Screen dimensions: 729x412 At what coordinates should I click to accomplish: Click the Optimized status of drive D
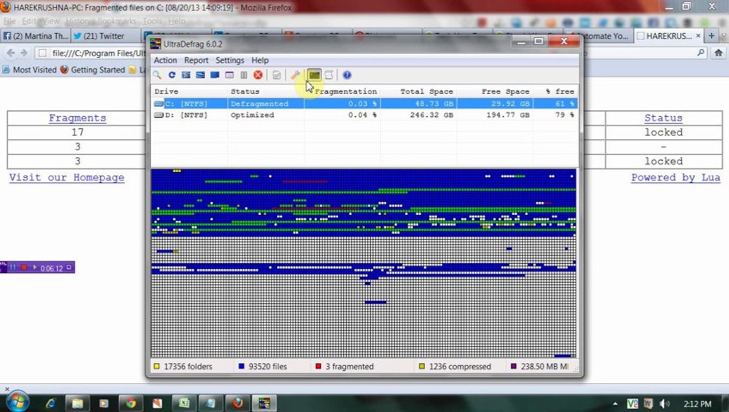pos(252,115)
